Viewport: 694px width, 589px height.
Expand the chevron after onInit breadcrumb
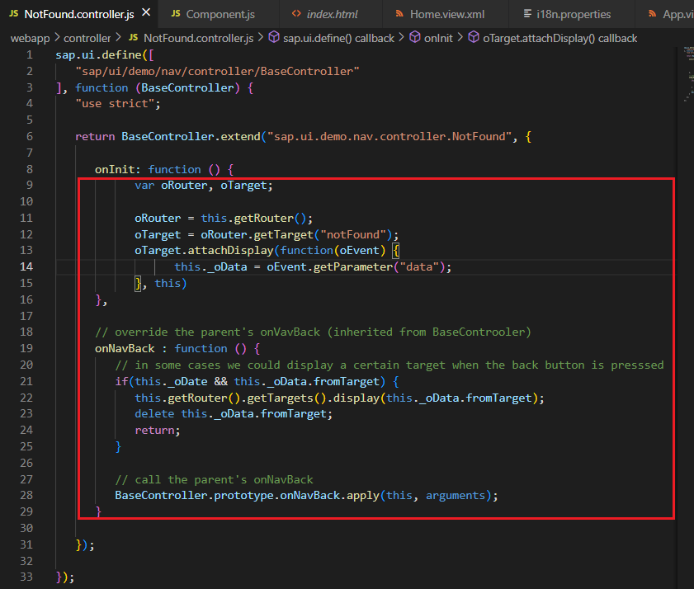click(x=460, y=38)
